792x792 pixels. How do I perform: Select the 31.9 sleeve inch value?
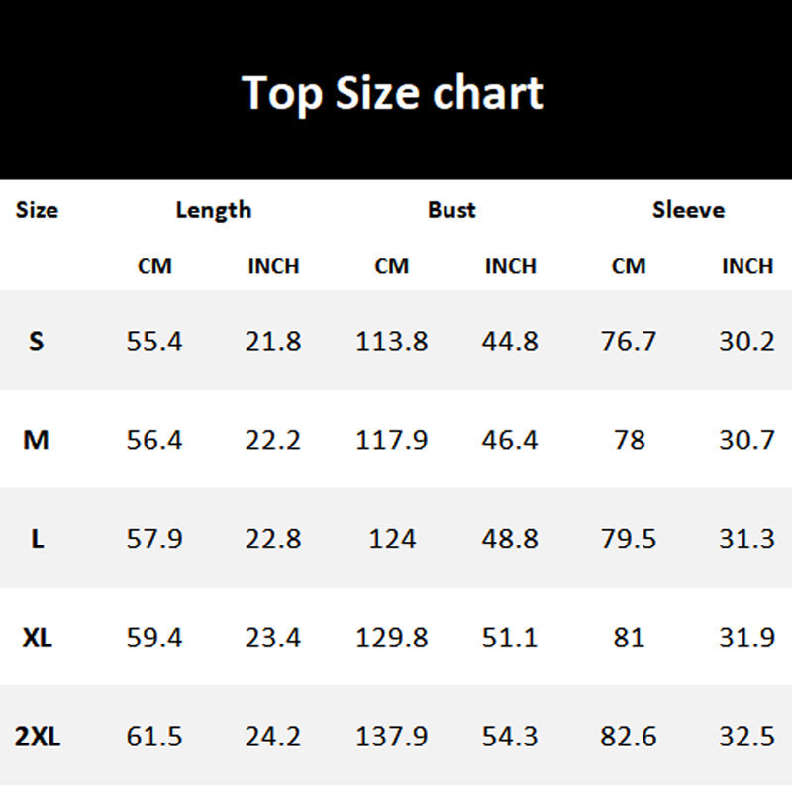746,638
